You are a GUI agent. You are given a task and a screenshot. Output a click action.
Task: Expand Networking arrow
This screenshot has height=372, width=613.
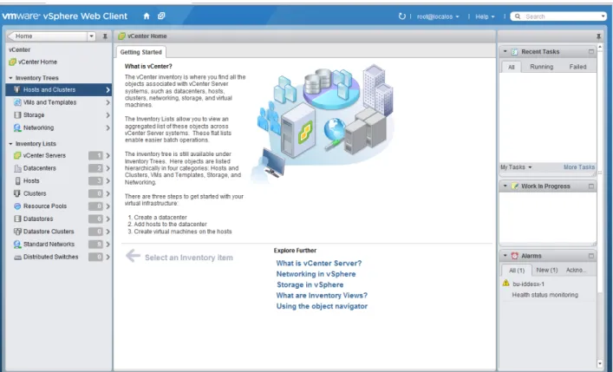click(108, 128)
